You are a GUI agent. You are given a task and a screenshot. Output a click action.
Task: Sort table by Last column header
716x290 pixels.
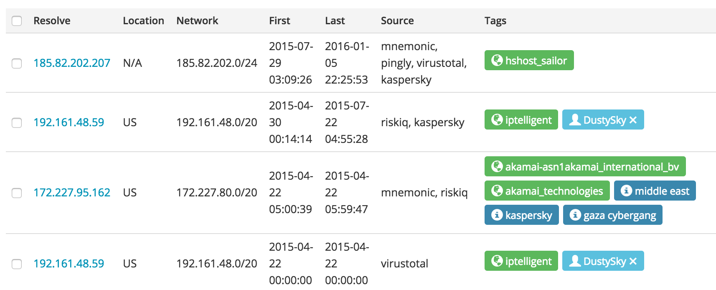point(335,20)
